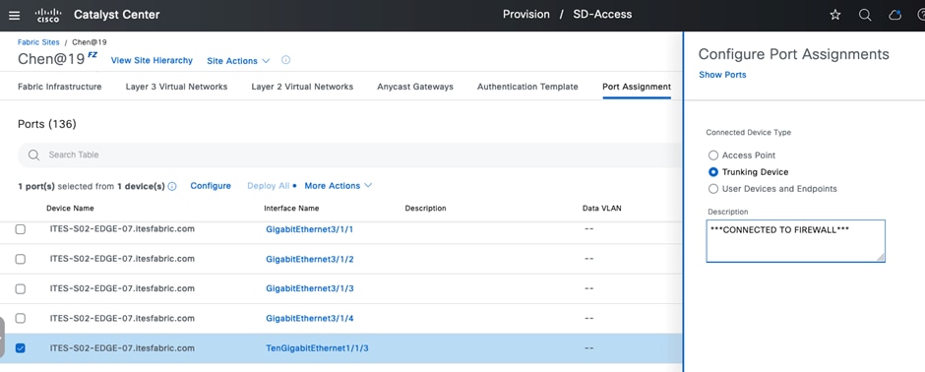
Task: Switch to Port Assignment tab
Action: [637, 87]
